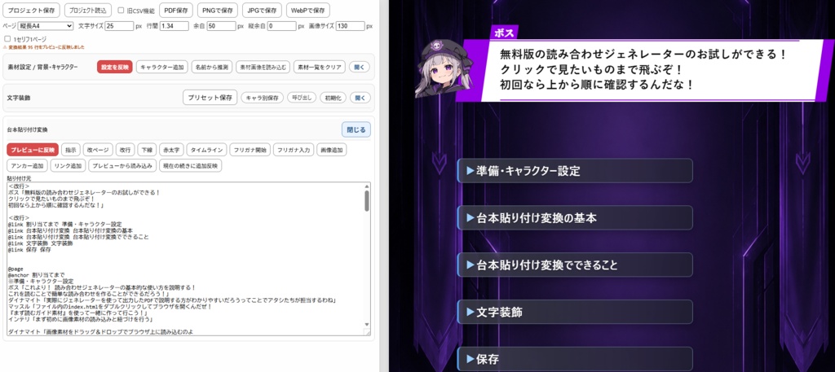Viewport: 835px width, 372px height.
Task: Click the 初期化 button
Action: [x=334, y=98]
